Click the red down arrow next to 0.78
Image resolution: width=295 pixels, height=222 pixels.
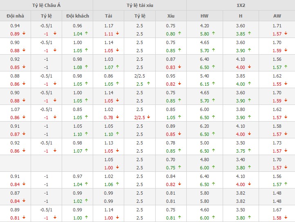118,117
